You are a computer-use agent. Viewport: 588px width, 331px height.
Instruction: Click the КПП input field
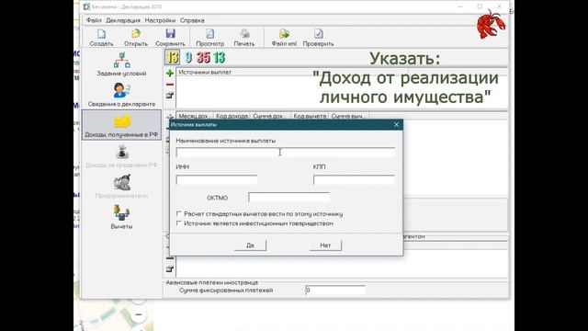pyautogui.click(x=354, y=180)
